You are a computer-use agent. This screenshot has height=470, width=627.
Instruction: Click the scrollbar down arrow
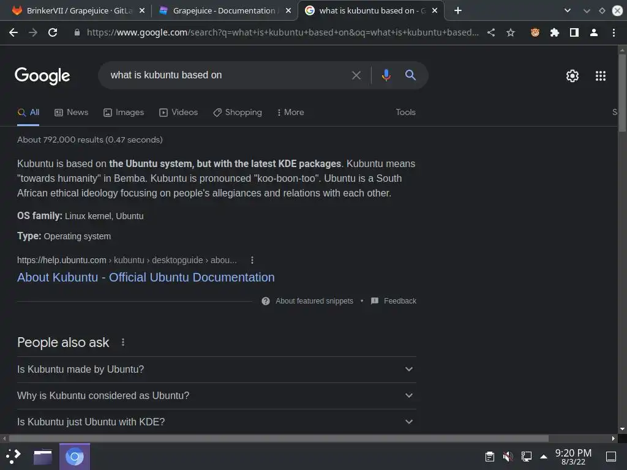tap(622, 429)
